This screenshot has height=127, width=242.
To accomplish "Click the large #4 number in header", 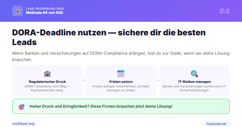I will tap(224, 11).
